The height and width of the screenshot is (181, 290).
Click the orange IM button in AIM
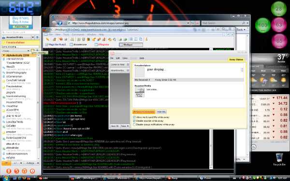(6, 163)
